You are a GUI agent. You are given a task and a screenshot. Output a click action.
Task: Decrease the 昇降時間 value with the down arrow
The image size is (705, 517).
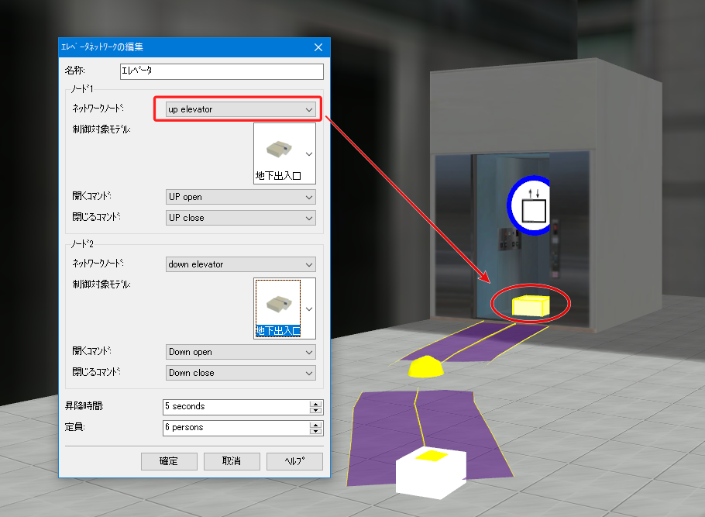[315, 410]
